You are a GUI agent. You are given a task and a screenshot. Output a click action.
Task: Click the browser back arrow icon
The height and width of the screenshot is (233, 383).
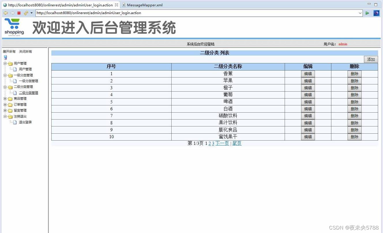[x=5, y=13]
